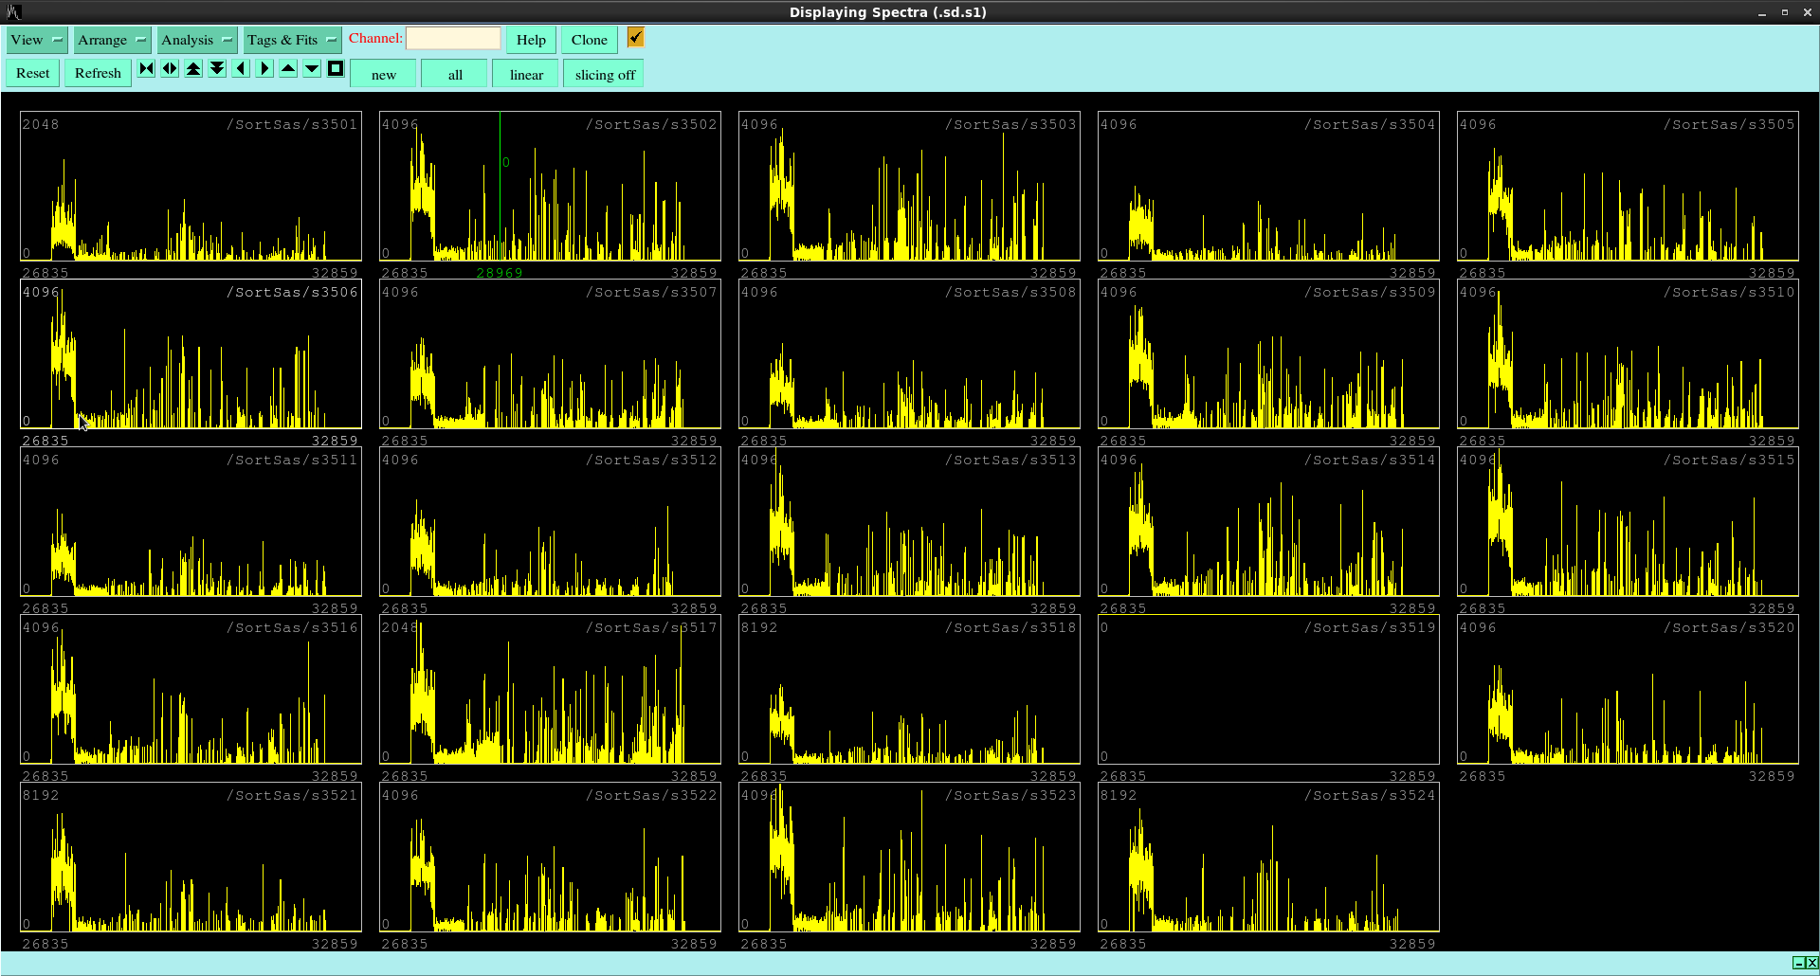Viewport: 1820px width, 976px height.
Task: Click the double down-arrow scale icon
Action: (x=217, y=68)
